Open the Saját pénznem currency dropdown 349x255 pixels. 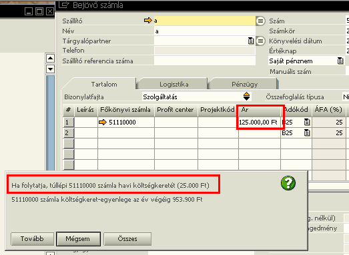tap(340, 61)
